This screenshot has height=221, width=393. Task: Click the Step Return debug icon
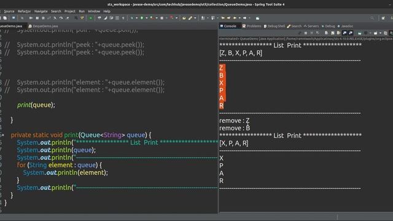(x=68, y=18)
